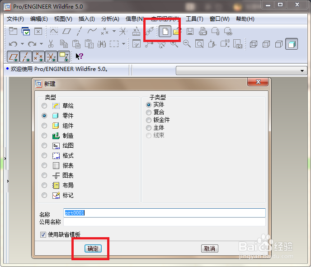Click the Redo arrow icon
Viewport: 311px width, 267px height.
point(32,44)
